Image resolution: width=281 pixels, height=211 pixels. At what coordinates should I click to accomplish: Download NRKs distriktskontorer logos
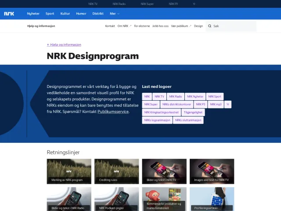[177, 105]
